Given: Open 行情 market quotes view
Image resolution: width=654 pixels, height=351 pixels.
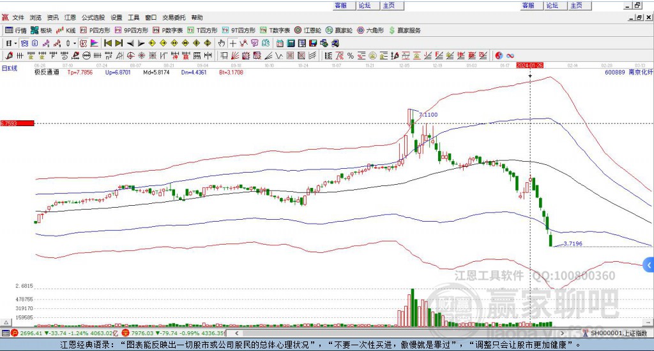Looking at the screenshot, I should [x=16, y=31].
